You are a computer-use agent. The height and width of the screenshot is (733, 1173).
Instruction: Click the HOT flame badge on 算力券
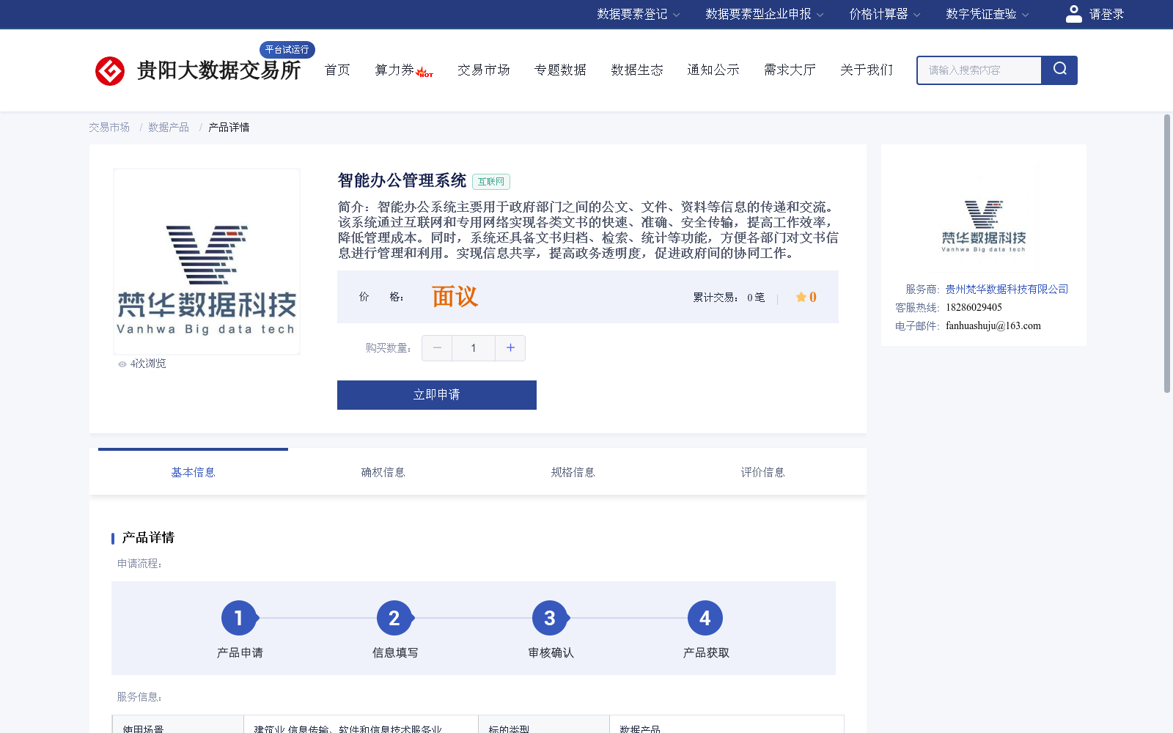tap(424, 73)
